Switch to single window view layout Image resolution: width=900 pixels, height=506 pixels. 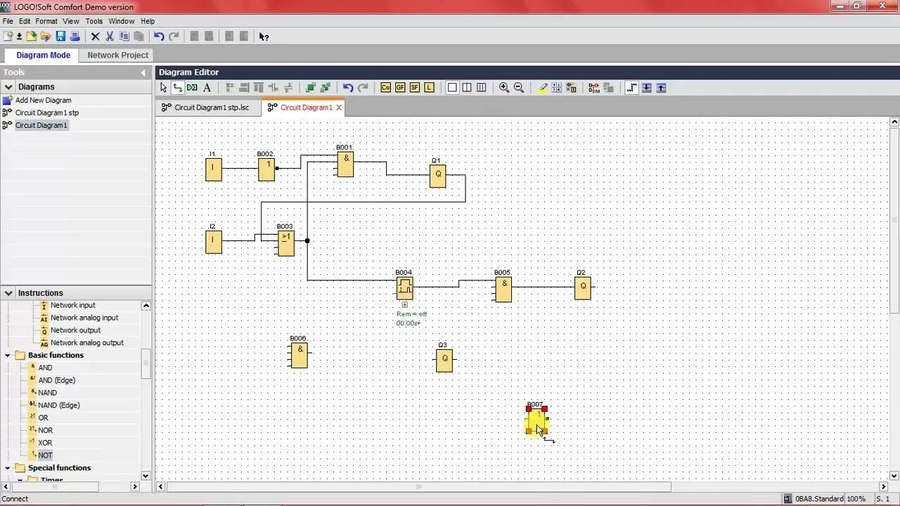(x=452, y=88)
